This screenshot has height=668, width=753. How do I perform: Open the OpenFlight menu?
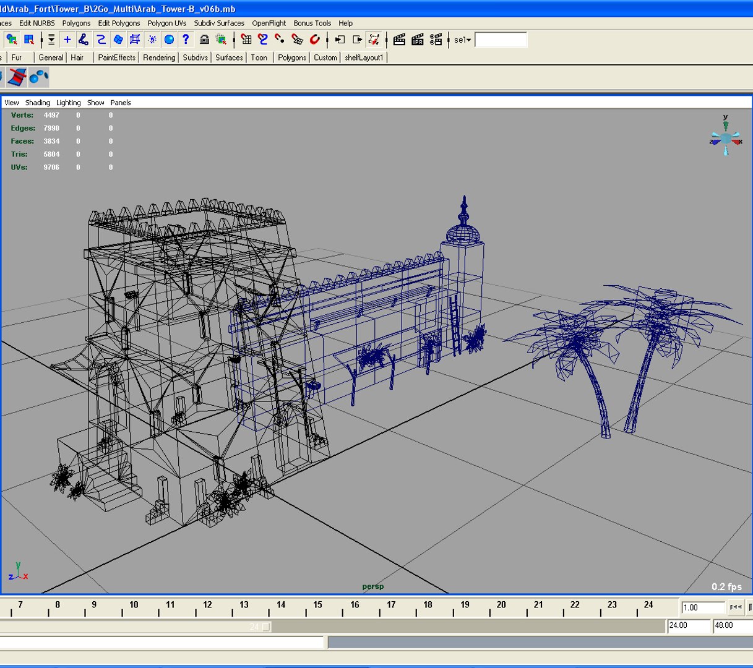click(x=269, y=23)
